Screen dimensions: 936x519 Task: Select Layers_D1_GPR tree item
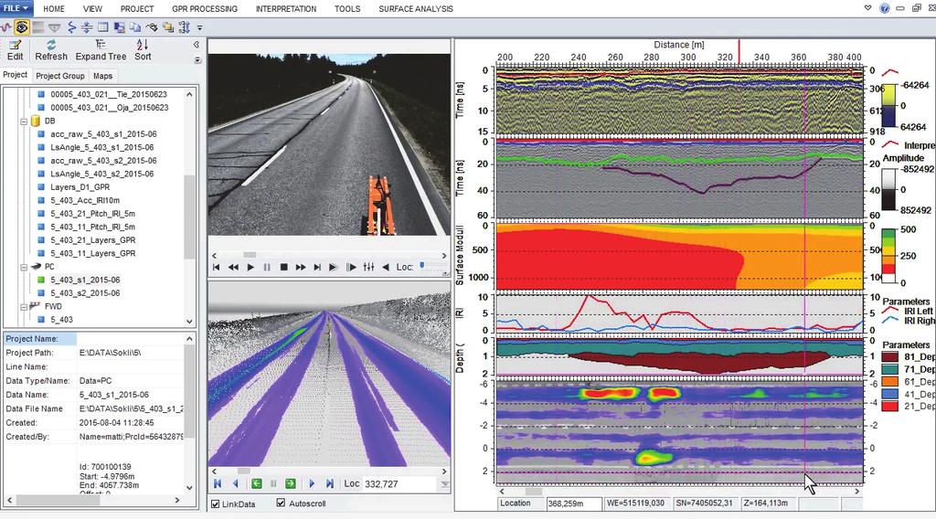point(80,186)
